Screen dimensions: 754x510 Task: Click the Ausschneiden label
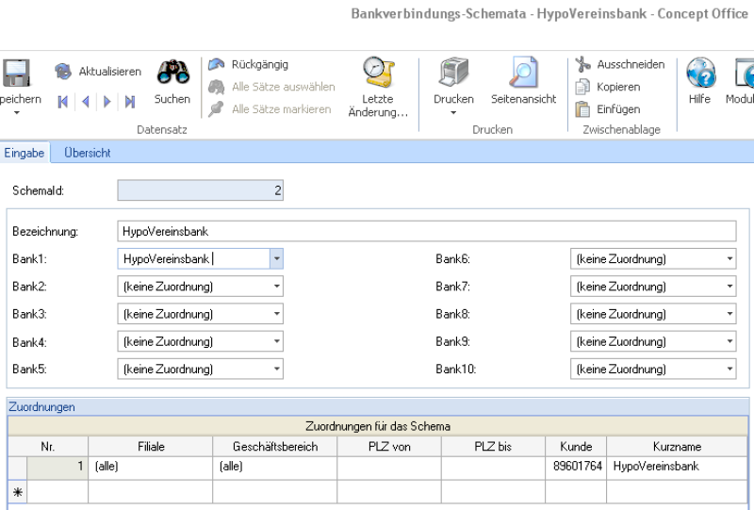pyautogui.click(x=631, y=64)
